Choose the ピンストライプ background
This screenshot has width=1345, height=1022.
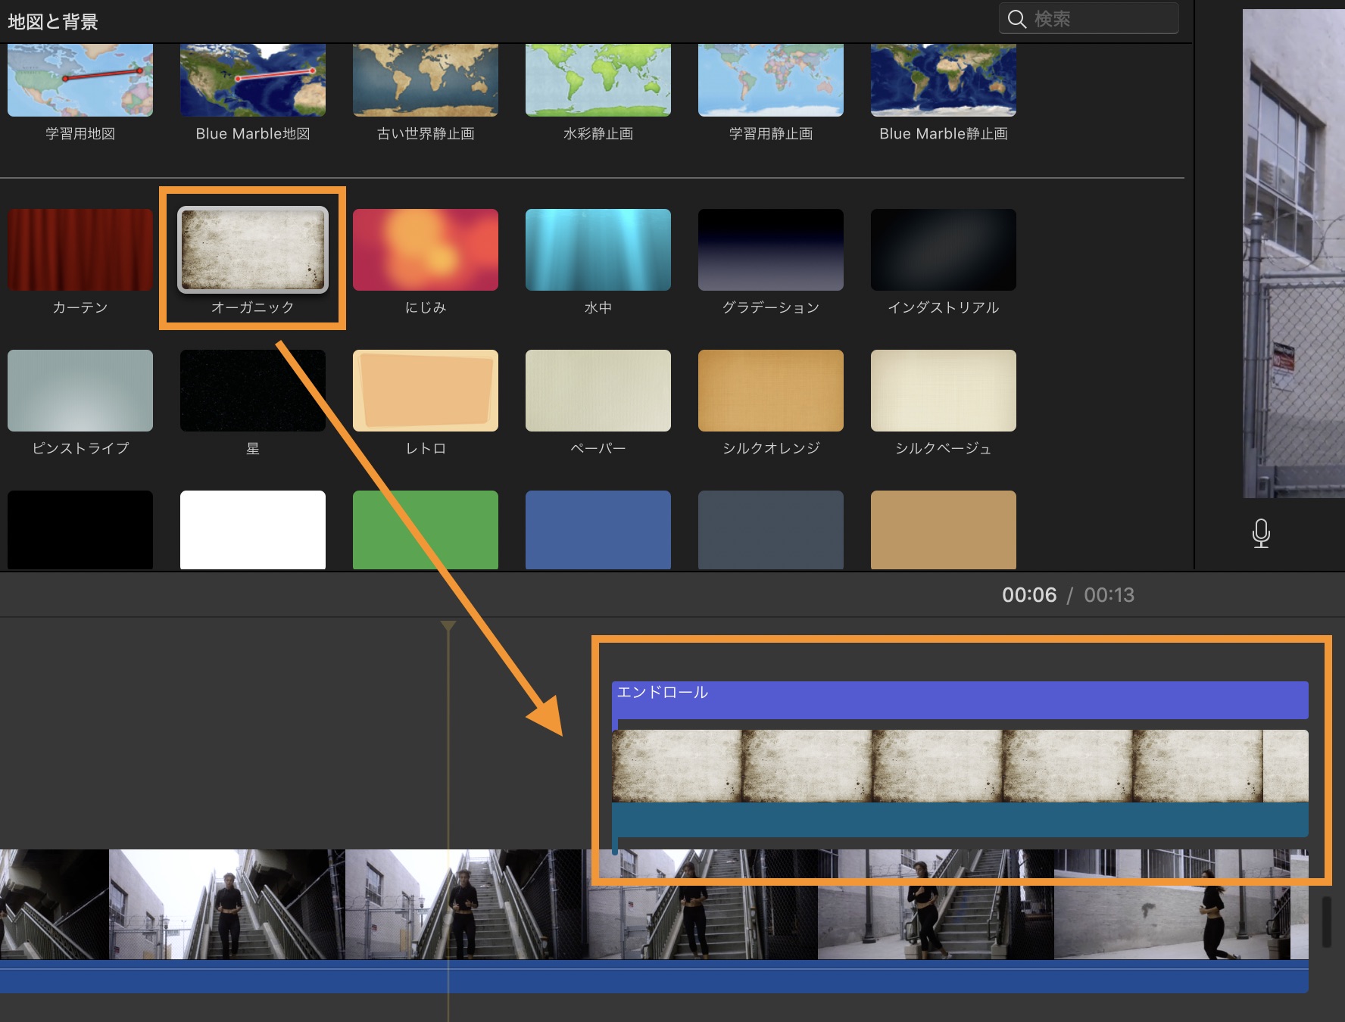pos(80,391)
